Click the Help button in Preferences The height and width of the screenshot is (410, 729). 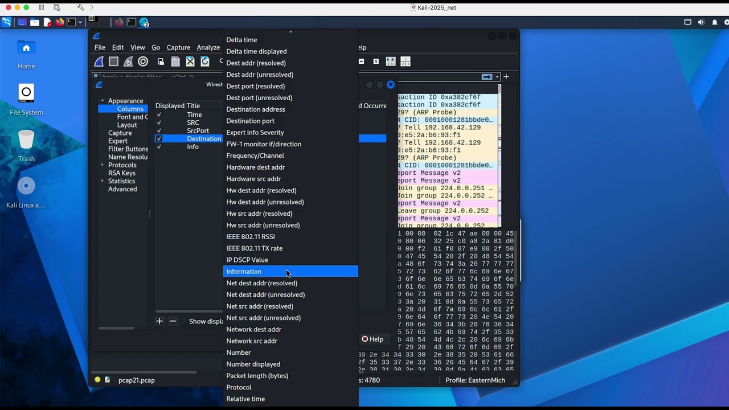[x=372, y=339]
